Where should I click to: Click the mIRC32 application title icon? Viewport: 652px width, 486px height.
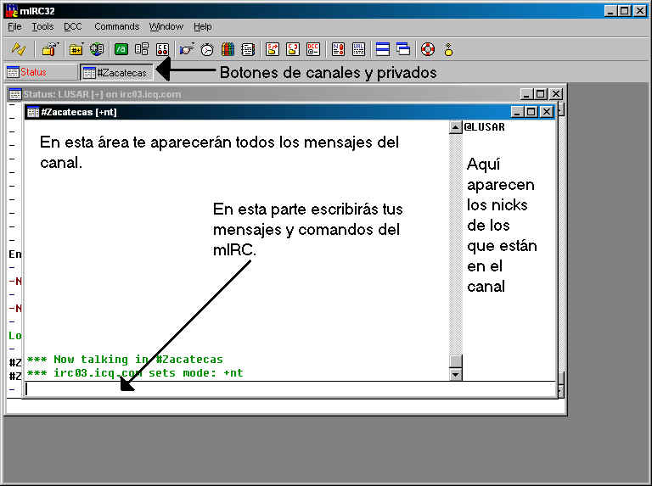click(x=11, y=11)
